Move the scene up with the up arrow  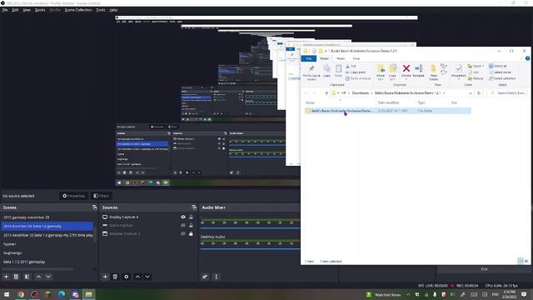(x=38, y=277)
